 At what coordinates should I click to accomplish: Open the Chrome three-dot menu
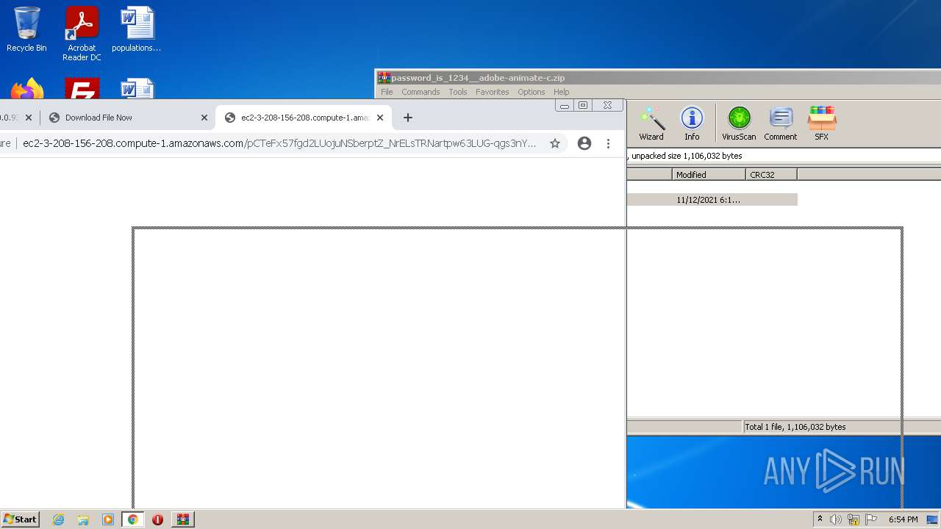[608, 143]
